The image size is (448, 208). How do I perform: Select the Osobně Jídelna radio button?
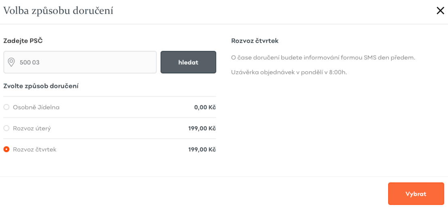point(6,107)
